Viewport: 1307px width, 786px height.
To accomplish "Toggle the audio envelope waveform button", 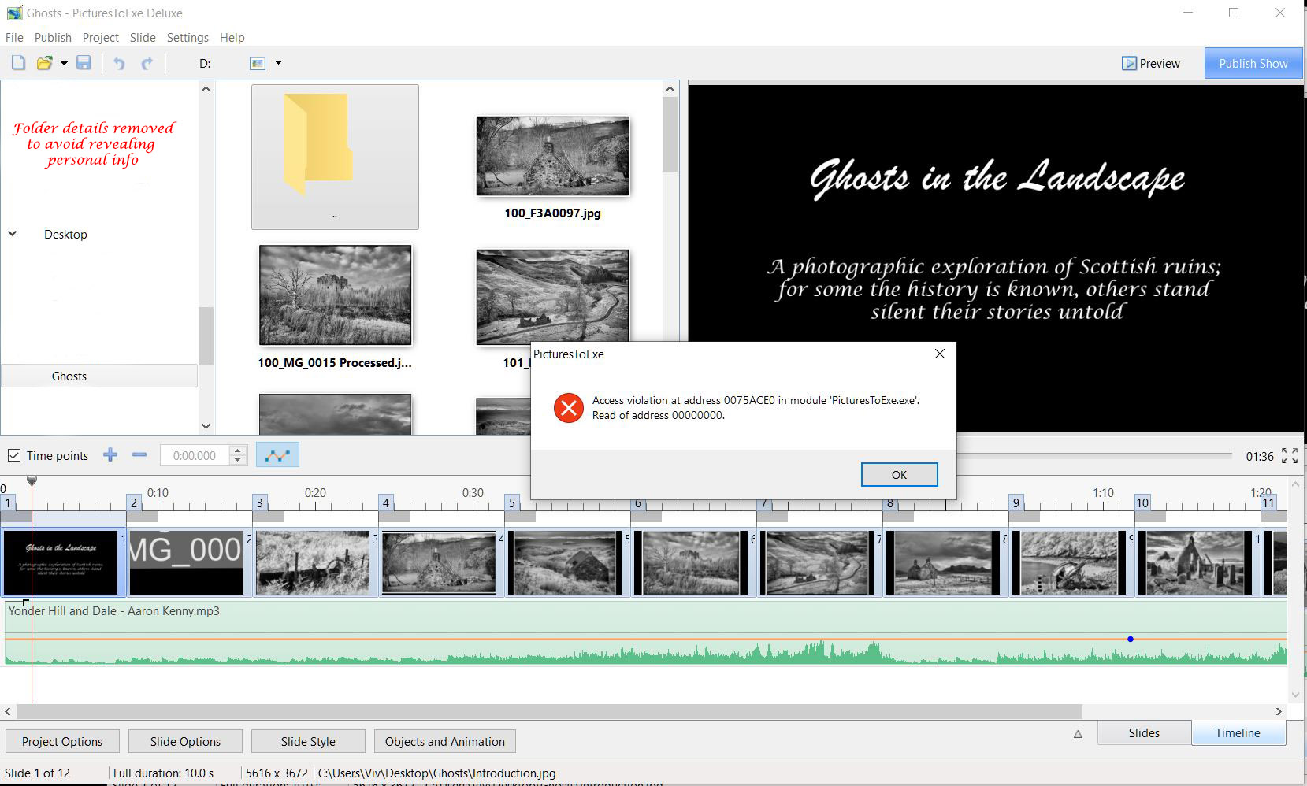I will tap(277, 454).
